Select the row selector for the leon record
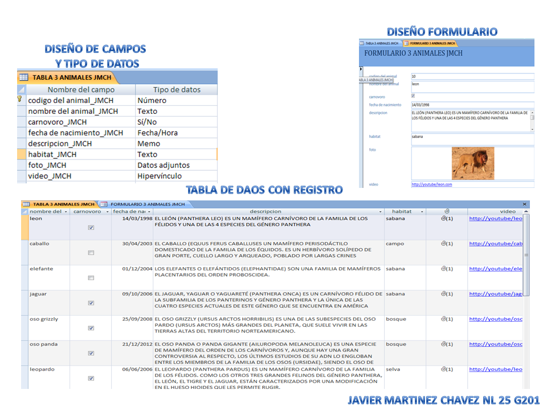Image resolution: width=547 pixels, height=410 pixels. click(x=25, y=227)
